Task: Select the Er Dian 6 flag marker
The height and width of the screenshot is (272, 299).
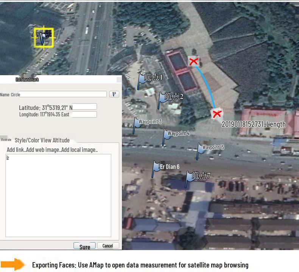Action: tap(156, 169)
